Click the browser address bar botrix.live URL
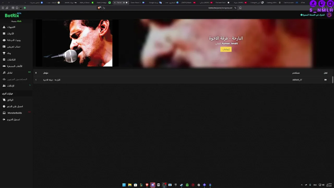The height and width of the screenshot is (188, 334). coord(220,8)
